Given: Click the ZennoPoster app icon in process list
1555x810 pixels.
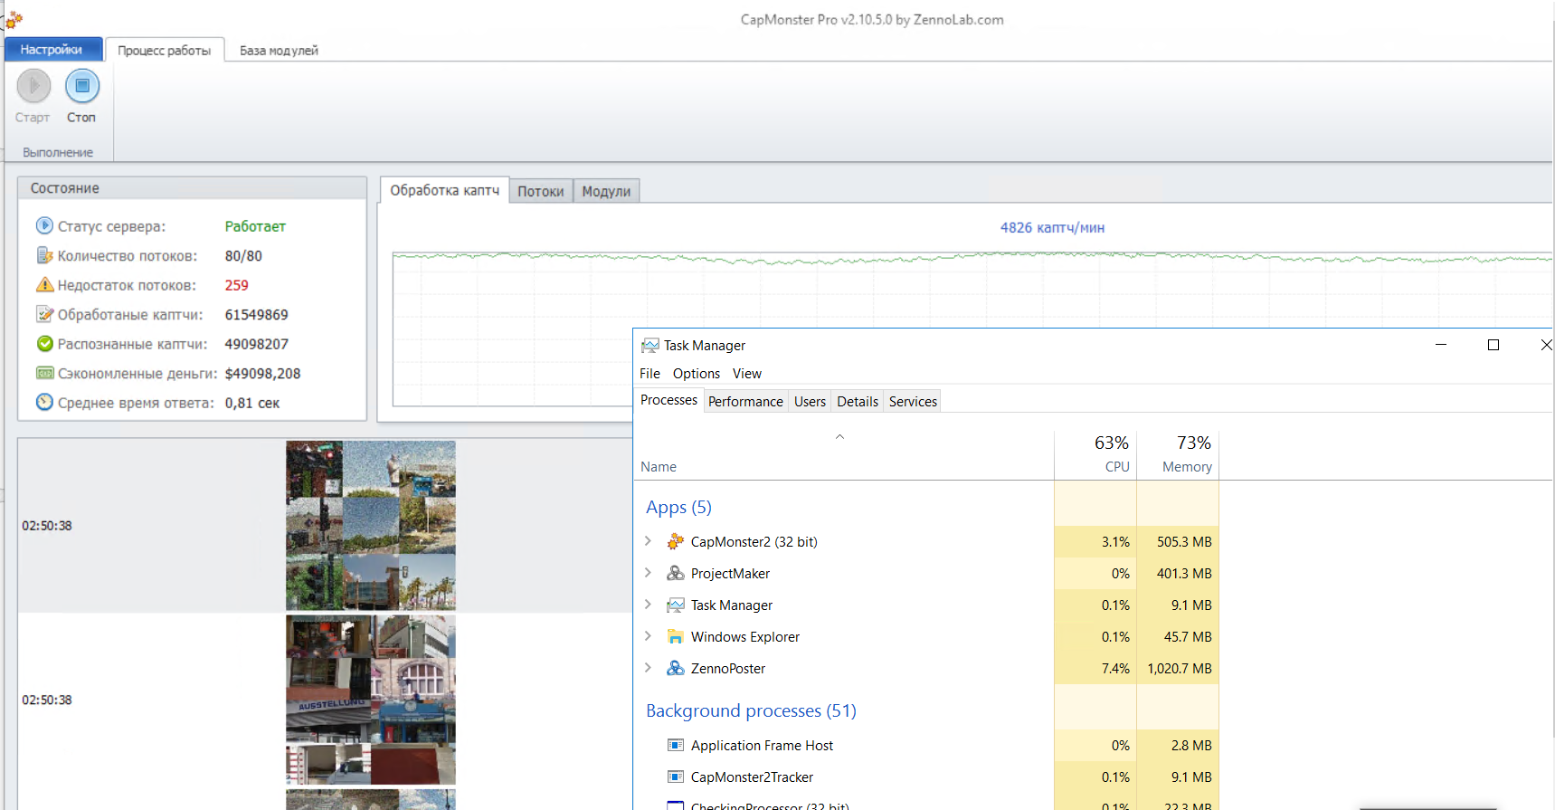Looking at the screenshot, I should click(675, 669).
